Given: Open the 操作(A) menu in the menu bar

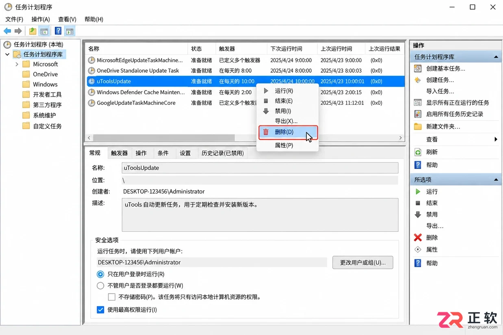Looking at the screenshot, I should pos(40,19).
